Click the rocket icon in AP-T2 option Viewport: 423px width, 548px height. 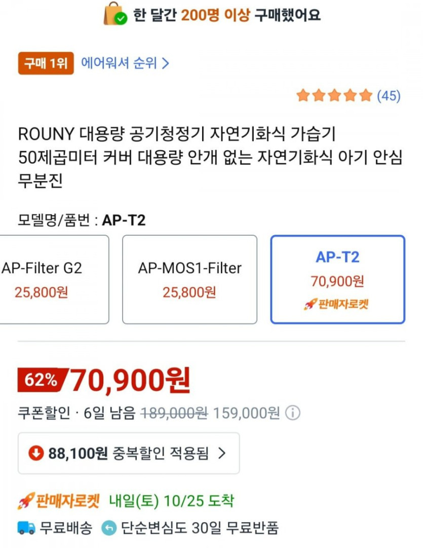(310, 305)
